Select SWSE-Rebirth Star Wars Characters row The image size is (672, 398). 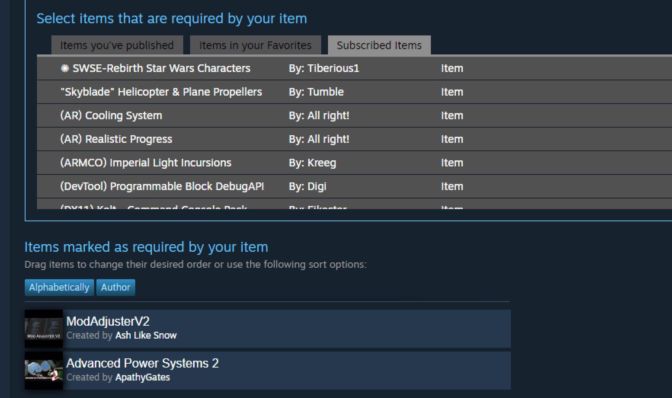pos(354,68)
